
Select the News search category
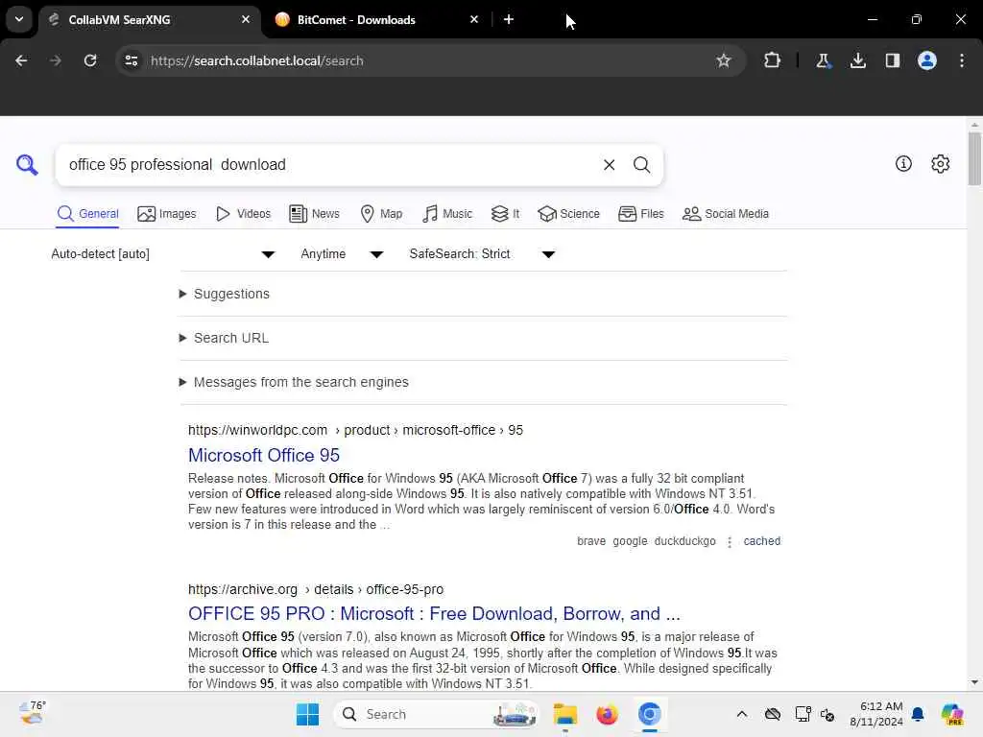(x=314, y=214)
